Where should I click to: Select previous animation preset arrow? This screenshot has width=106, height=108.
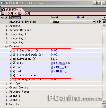(x=98, y=22)
